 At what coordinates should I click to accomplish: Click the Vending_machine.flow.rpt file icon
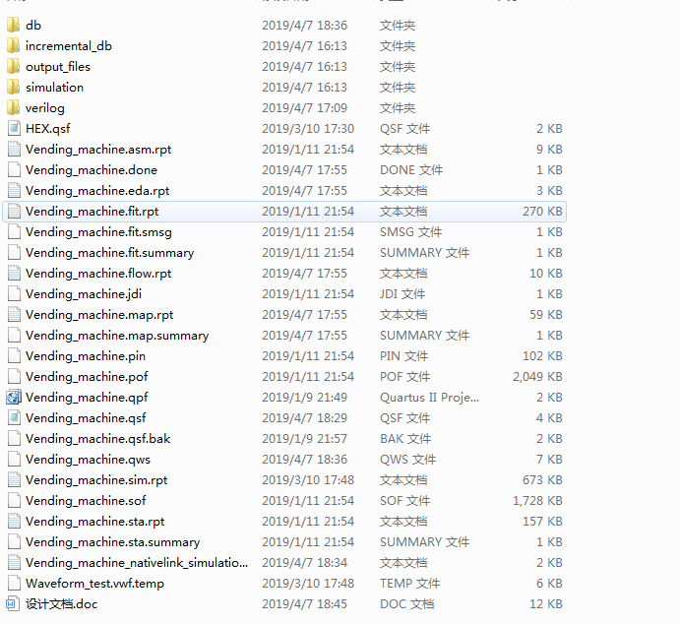coord(14,274)
